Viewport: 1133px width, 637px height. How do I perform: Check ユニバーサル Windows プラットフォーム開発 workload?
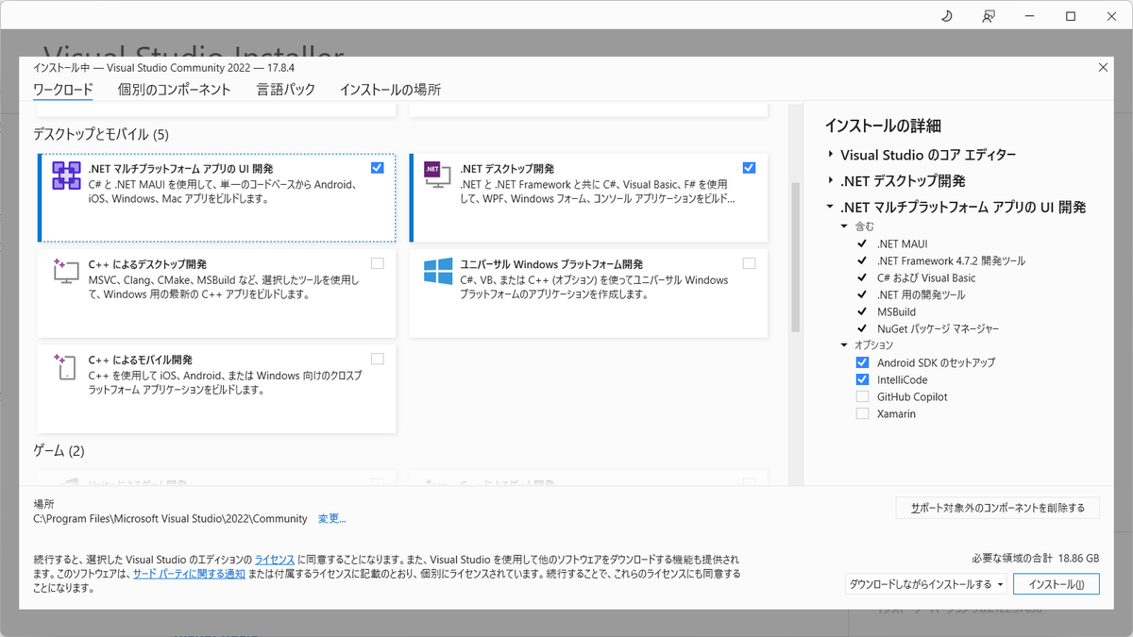749,263
